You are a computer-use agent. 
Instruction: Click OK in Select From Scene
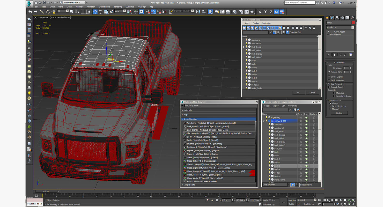[298, 93]
